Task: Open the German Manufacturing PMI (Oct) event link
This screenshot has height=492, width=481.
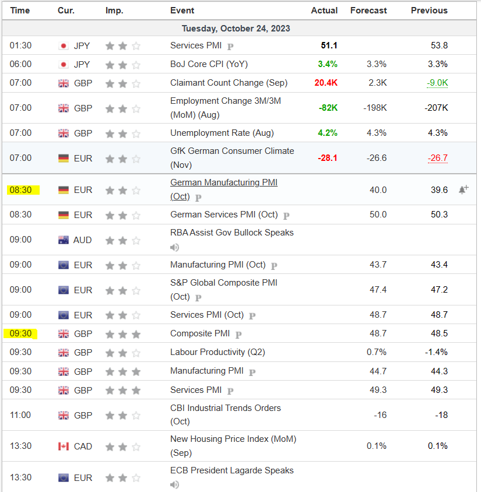Action: (x=223, y=183)
